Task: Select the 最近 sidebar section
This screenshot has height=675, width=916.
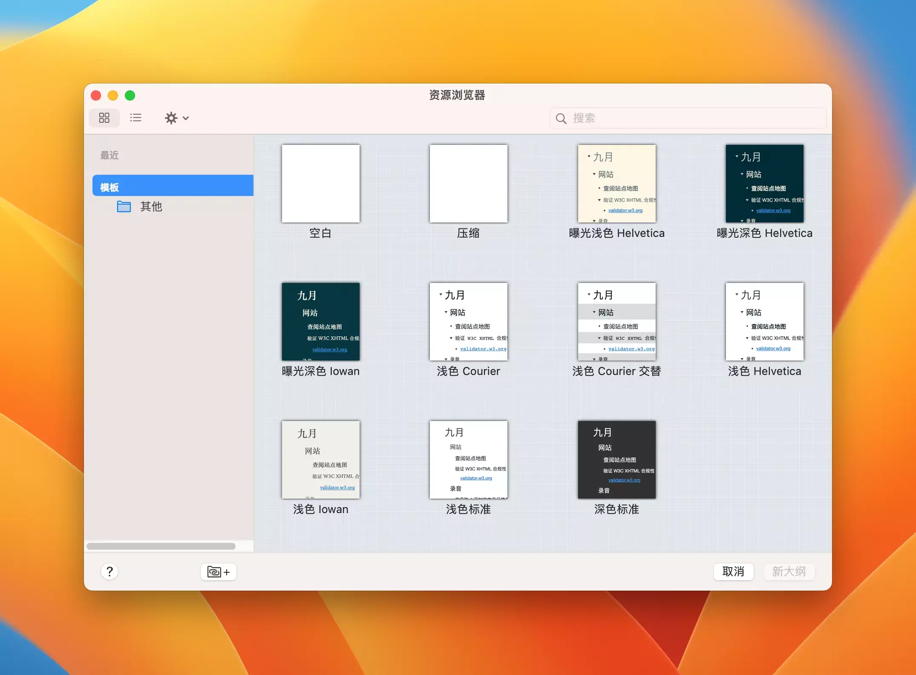Action: point(109,156)
